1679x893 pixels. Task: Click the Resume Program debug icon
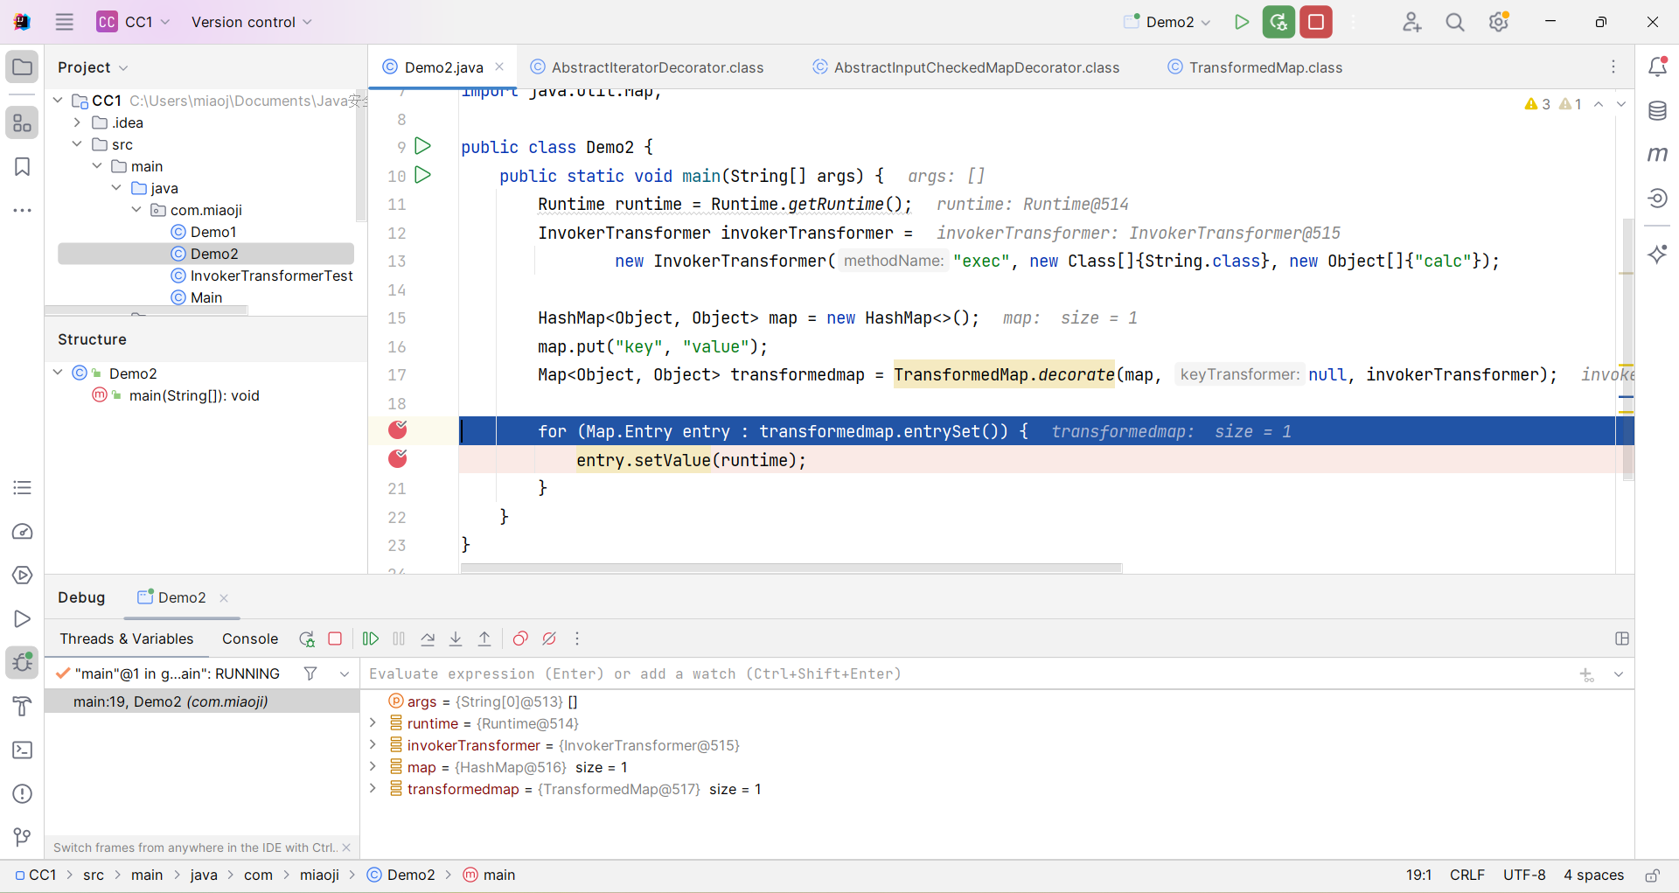[371, 638]
